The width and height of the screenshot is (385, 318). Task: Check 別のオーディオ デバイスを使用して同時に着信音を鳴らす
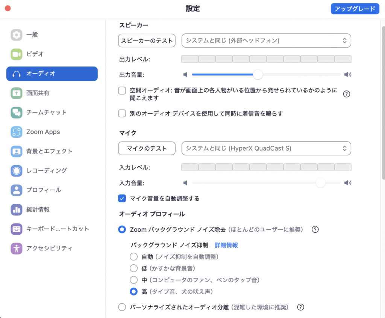pos(122,113)
